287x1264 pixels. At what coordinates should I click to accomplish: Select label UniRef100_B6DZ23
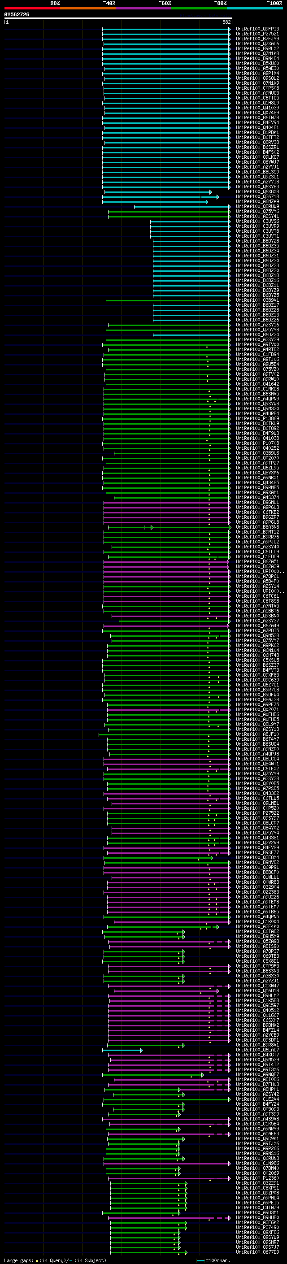257,265
